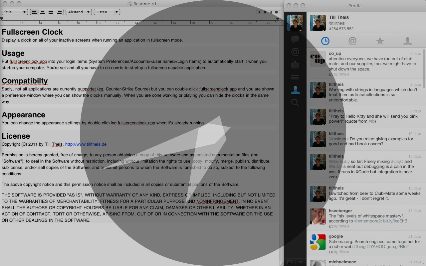Open Mentions using the @ sidebar icon
The image size is (426, 266).
click(x=295, y=52)
